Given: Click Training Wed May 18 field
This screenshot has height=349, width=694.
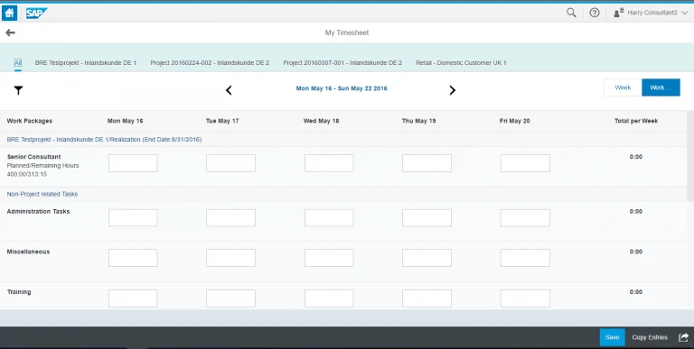Looking at the screenshot, I should pyautogui.click(x=329, y=298).
